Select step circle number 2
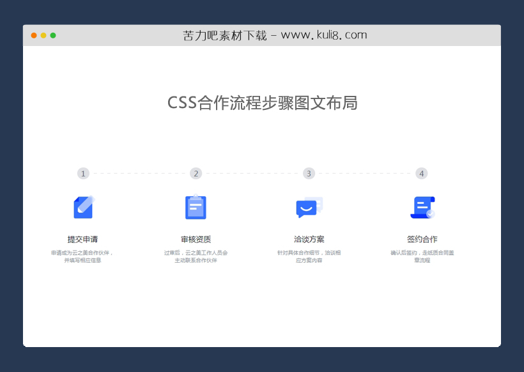 point(196,173)
